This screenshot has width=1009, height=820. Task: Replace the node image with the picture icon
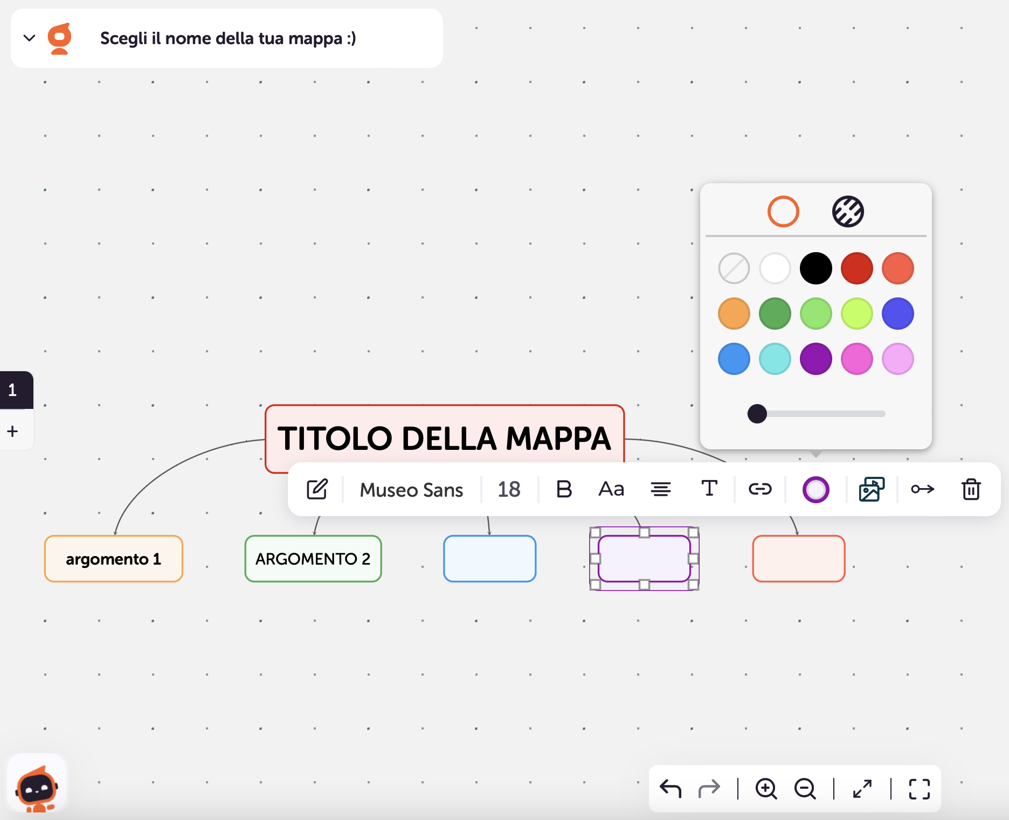coord(871,489)
